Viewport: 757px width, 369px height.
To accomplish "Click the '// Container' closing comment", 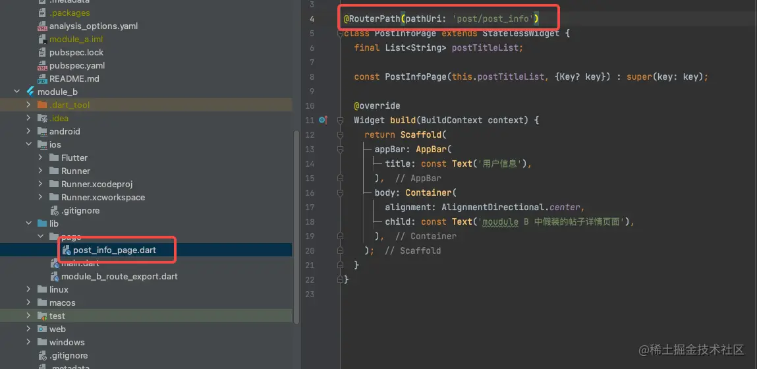I will [426, 236].
